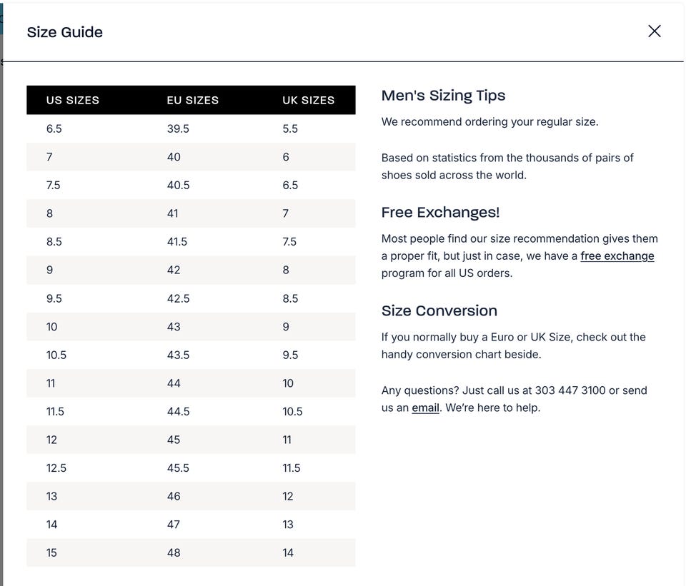Screen dimensions: 686x586
Task: Click the Free Exchanges! heading
Action: click(440, 212)
